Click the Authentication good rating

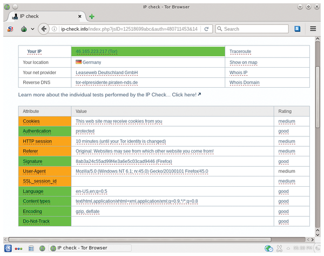coord(283,131)
